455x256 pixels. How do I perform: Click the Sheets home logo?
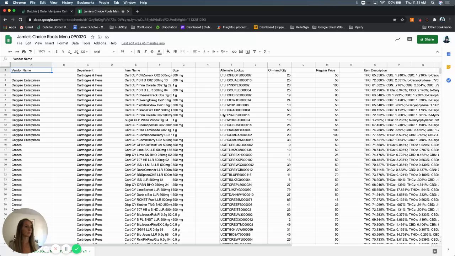(x=9, y=39)
